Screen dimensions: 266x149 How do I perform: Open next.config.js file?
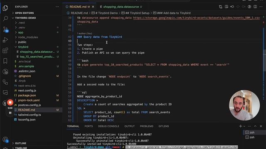click(x=27, y=91)
